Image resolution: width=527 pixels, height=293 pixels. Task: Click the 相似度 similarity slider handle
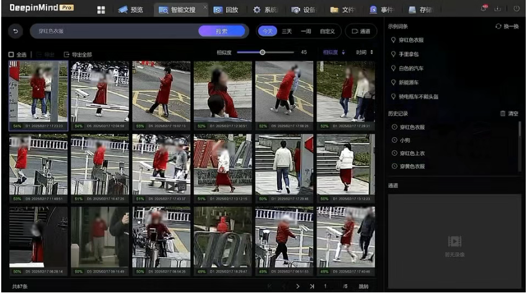point(263,53)
